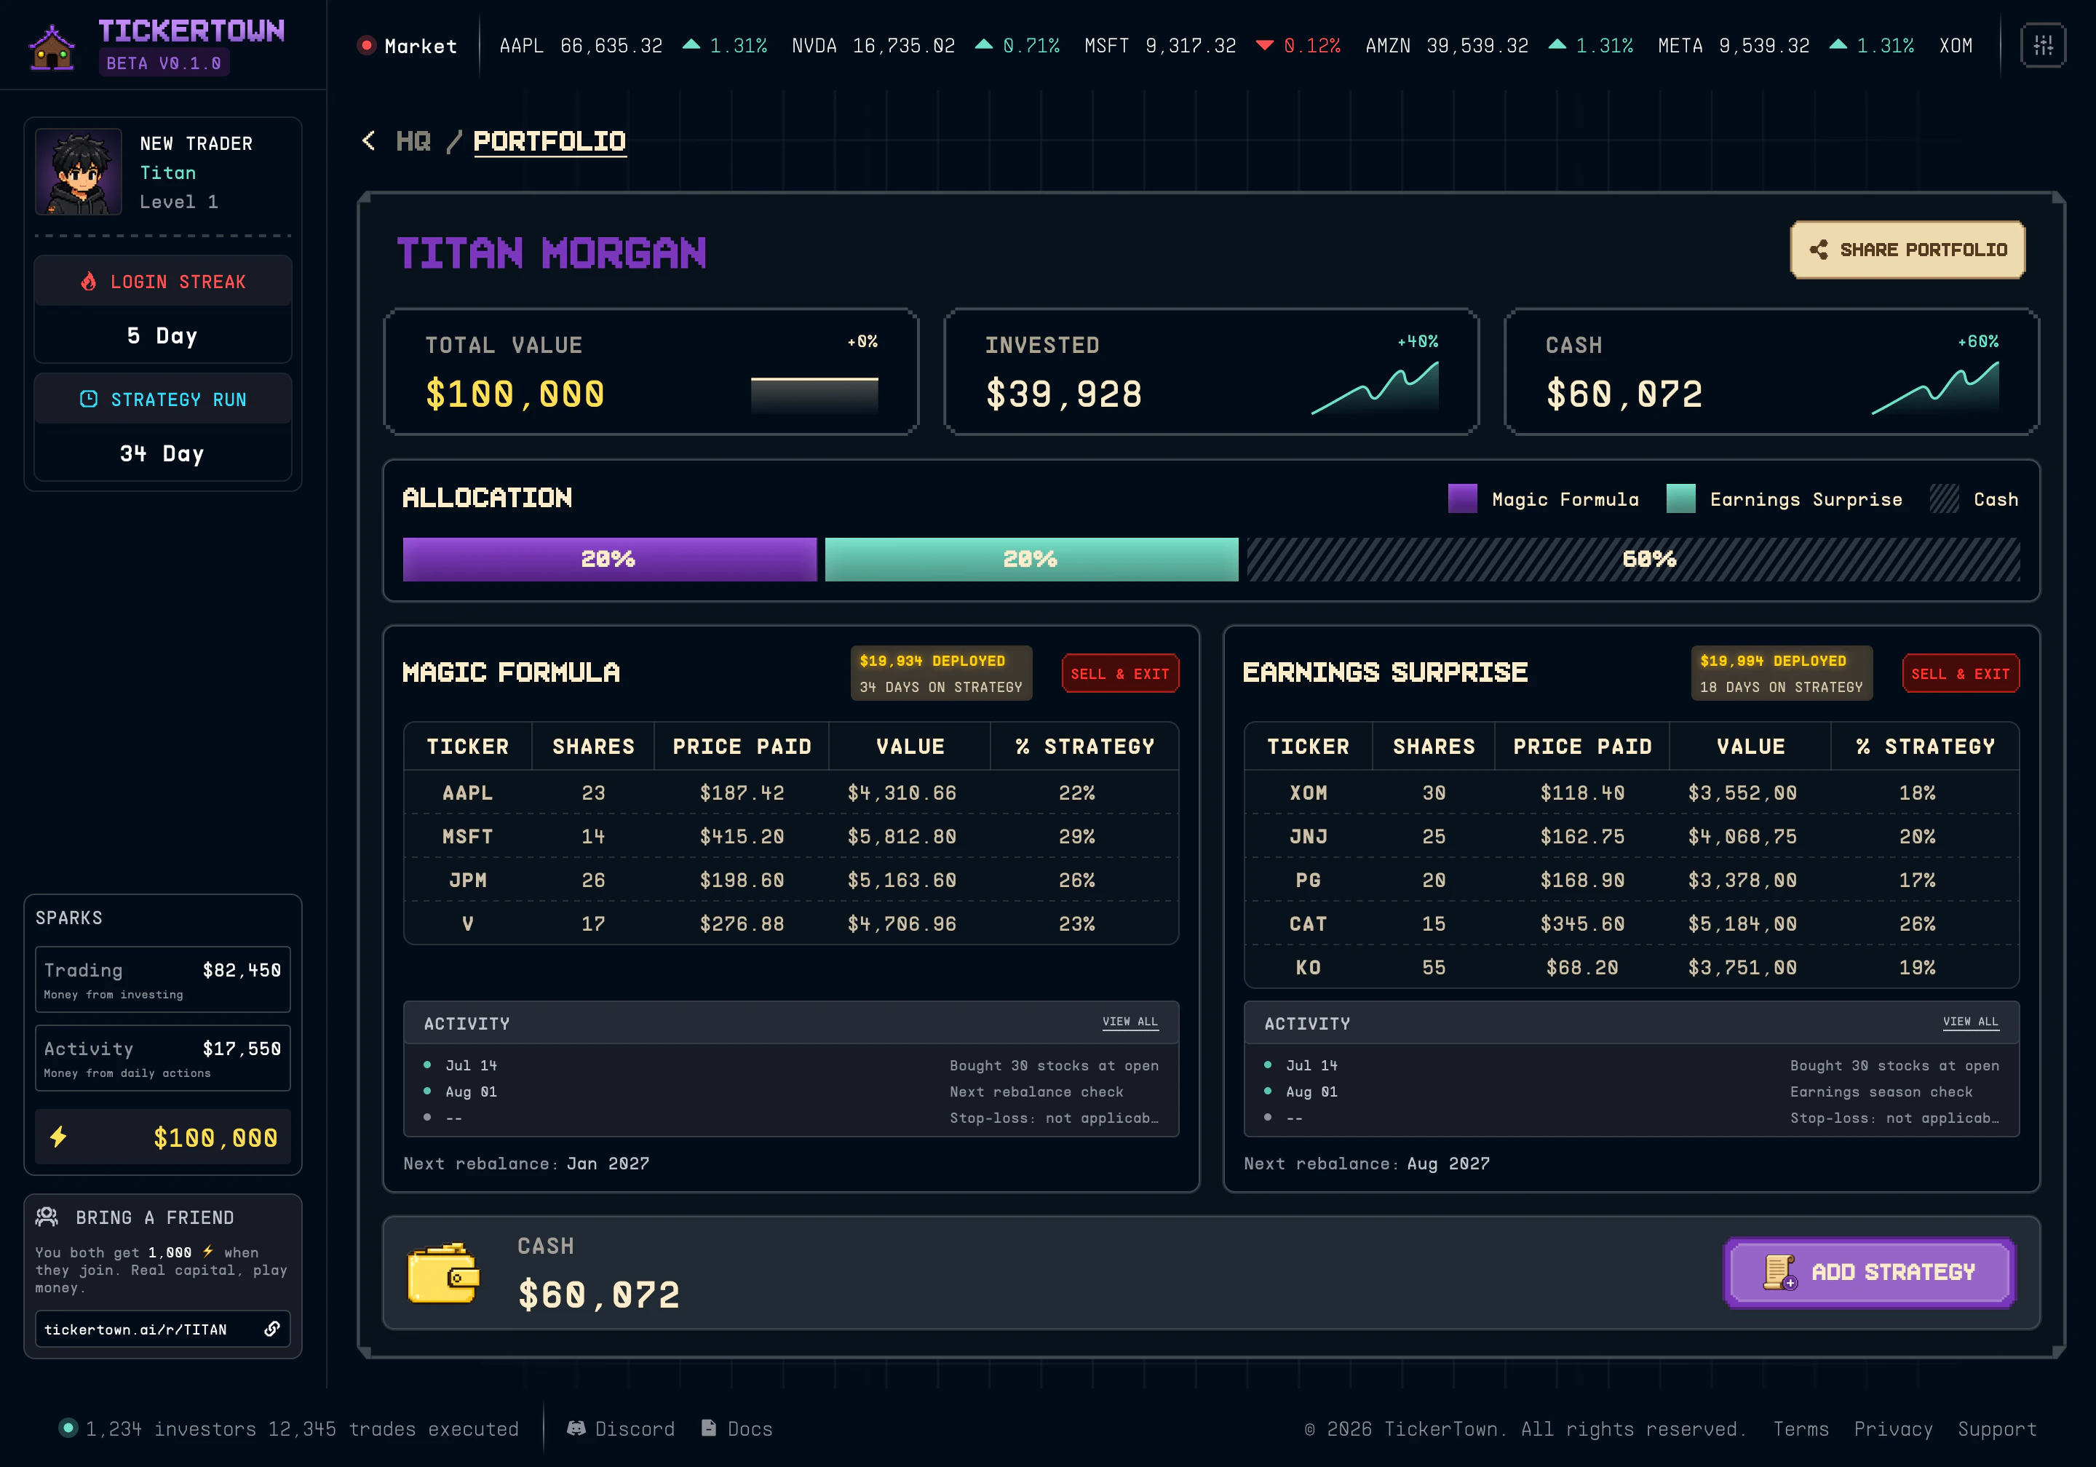2096x1467 pixels.
Task: Click the teal Earnings Surprise legend swatch
Action: click(x=1680, y=498)
